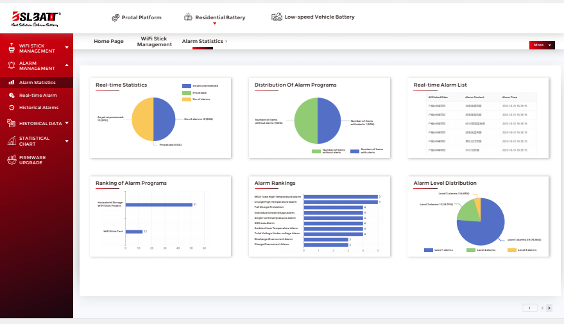Open Alarm Statistics via its bar-chart icon
The image size is (564, 324).
click(12, 82)
